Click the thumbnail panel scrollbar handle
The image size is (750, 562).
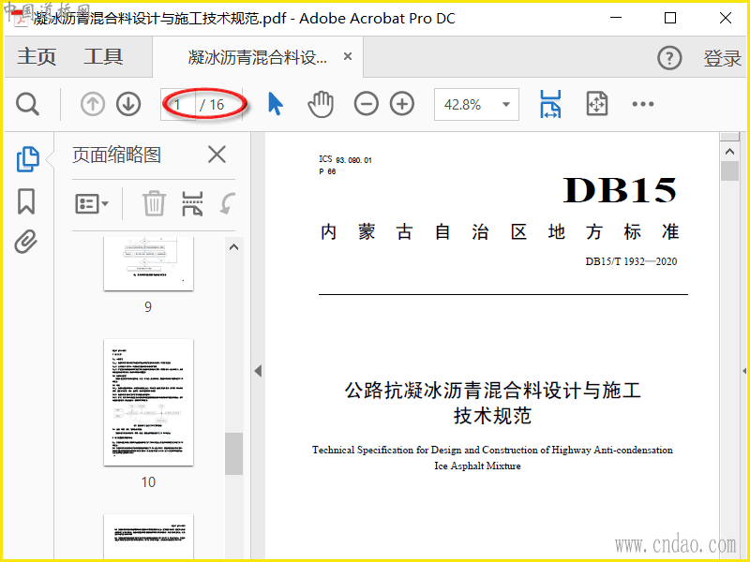[x=233, y=453]
